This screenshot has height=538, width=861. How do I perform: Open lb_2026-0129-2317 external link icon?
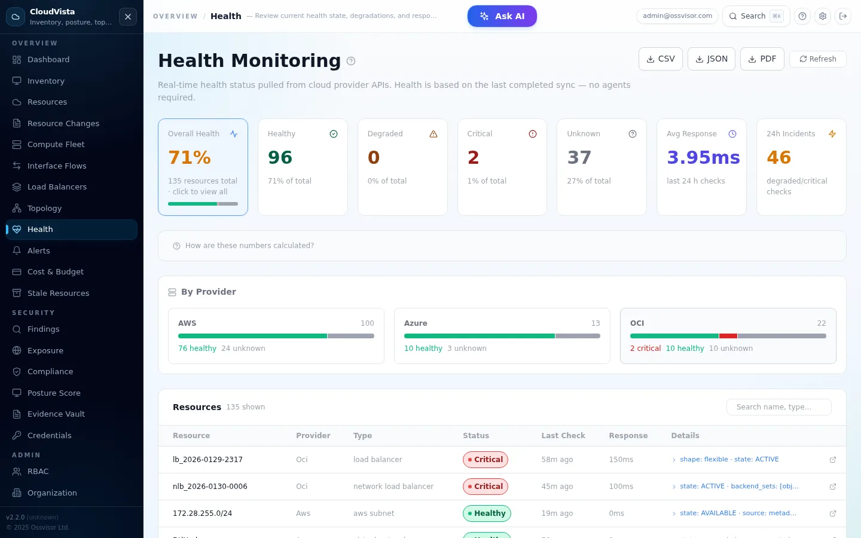click(x=833, y=460)
